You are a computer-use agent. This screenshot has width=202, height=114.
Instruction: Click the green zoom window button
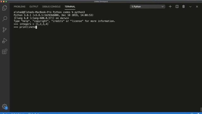click(x=6, y=2)
